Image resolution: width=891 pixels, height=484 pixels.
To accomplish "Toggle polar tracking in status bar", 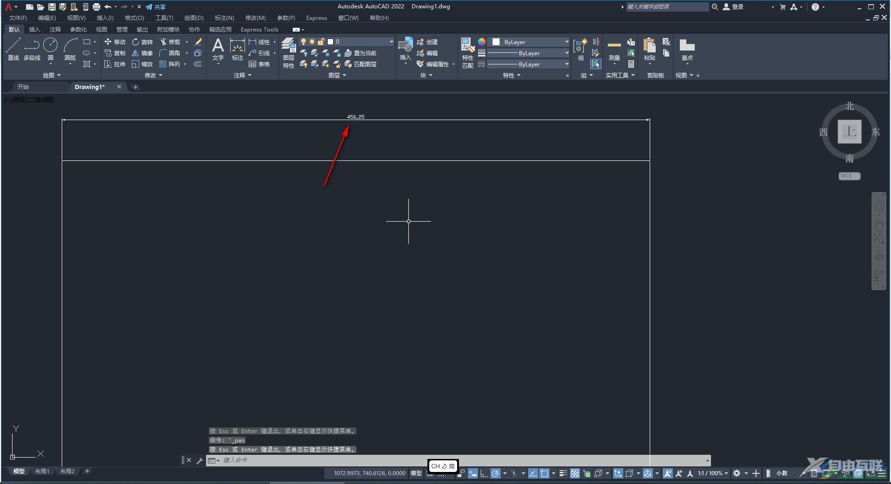I will [496, 473].
